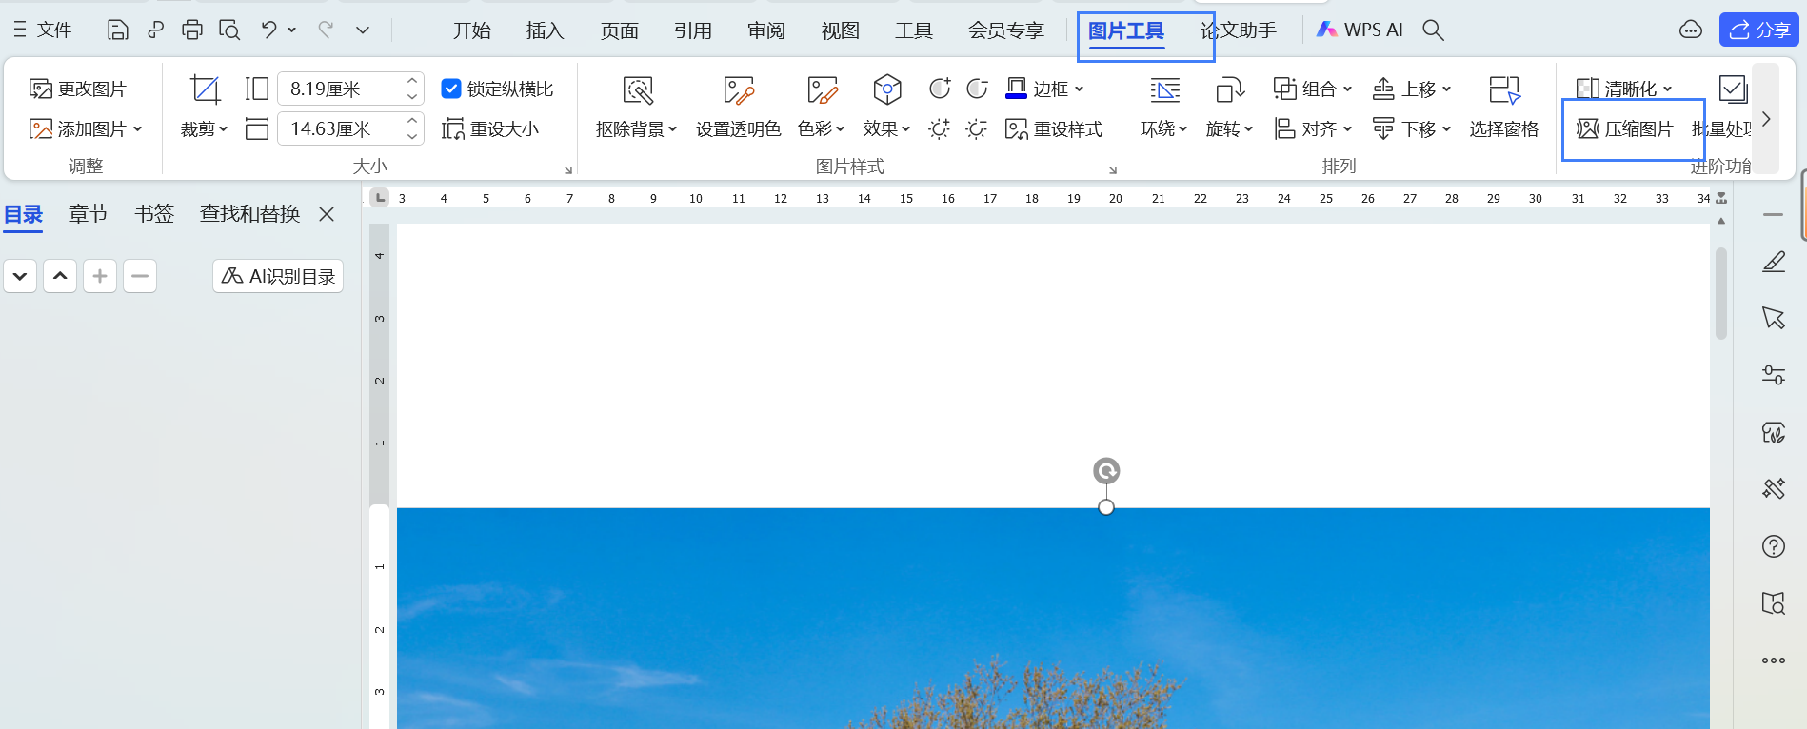The height and width of the screenshot is (729, 1807).
Task: Click the selection arrow icon in right sidebar
Action: [x=1773, y=318]
